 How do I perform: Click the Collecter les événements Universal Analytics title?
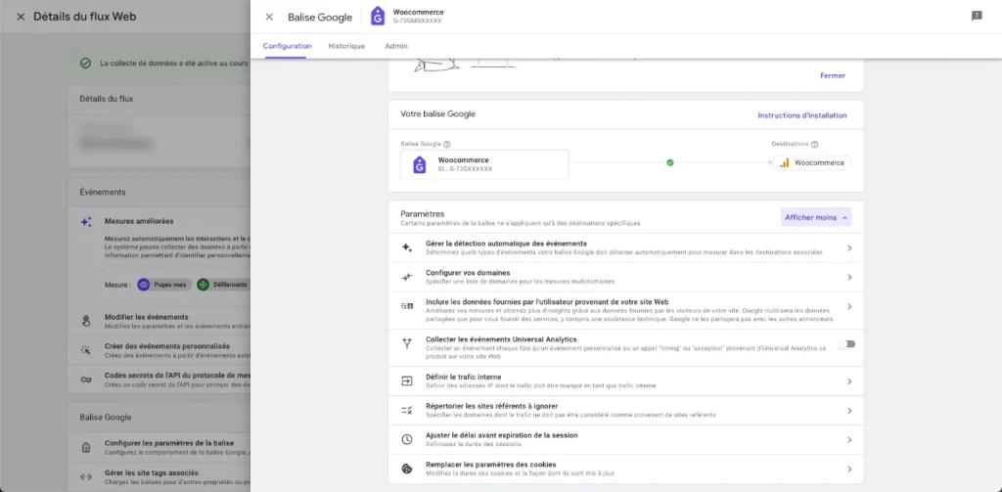[x=501, y=339]
